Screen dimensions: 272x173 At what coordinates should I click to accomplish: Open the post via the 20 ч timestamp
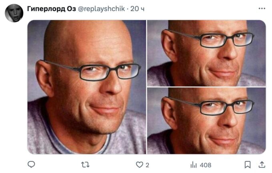[x=137, y=9]
